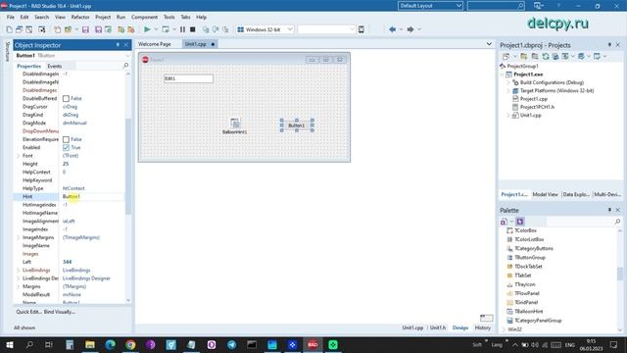This screenshot has width=627, height=353.
Task: Expand the Unit1.cpp project node
Action: [x=508, y=116]
